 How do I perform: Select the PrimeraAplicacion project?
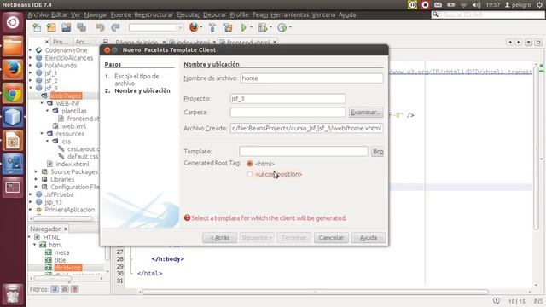[70, 210]
